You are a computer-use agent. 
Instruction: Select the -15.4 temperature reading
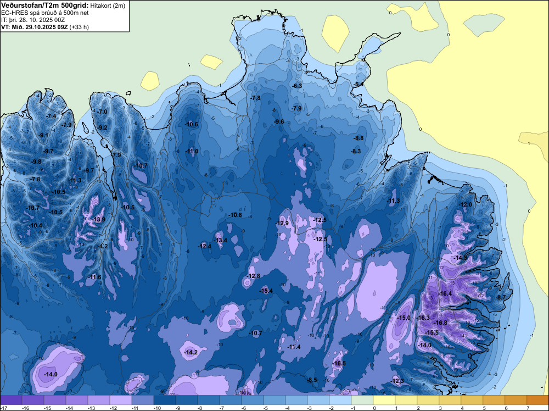pos(266,291)
